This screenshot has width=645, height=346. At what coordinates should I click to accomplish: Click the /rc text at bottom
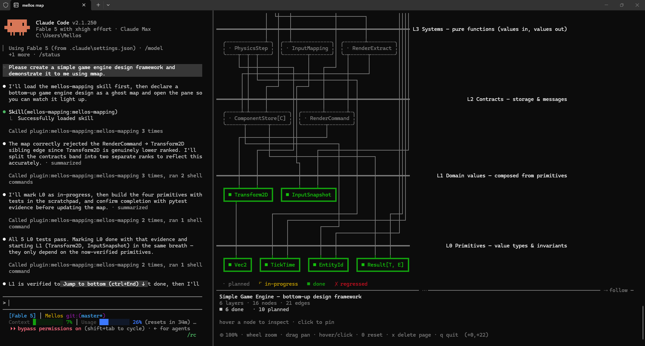coord(191,335)
